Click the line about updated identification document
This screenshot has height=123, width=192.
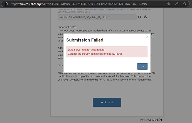point(104,30)
